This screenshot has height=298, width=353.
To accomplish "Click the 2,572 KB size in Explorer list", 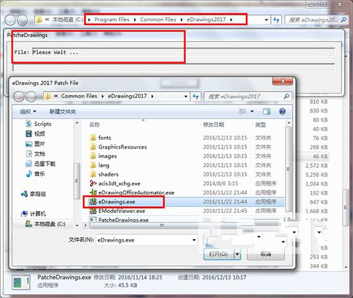I will click(316, 165).
